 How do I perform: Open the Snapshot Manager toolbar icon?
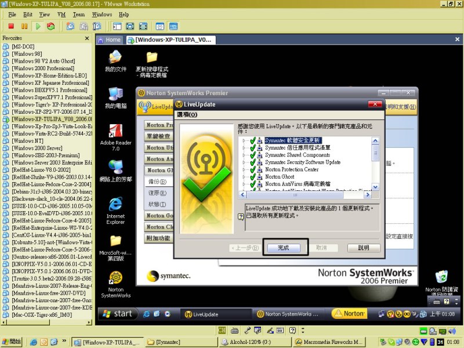point(97,26)
